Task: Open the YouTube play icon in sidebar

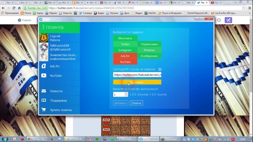Action: pos(44,75)
